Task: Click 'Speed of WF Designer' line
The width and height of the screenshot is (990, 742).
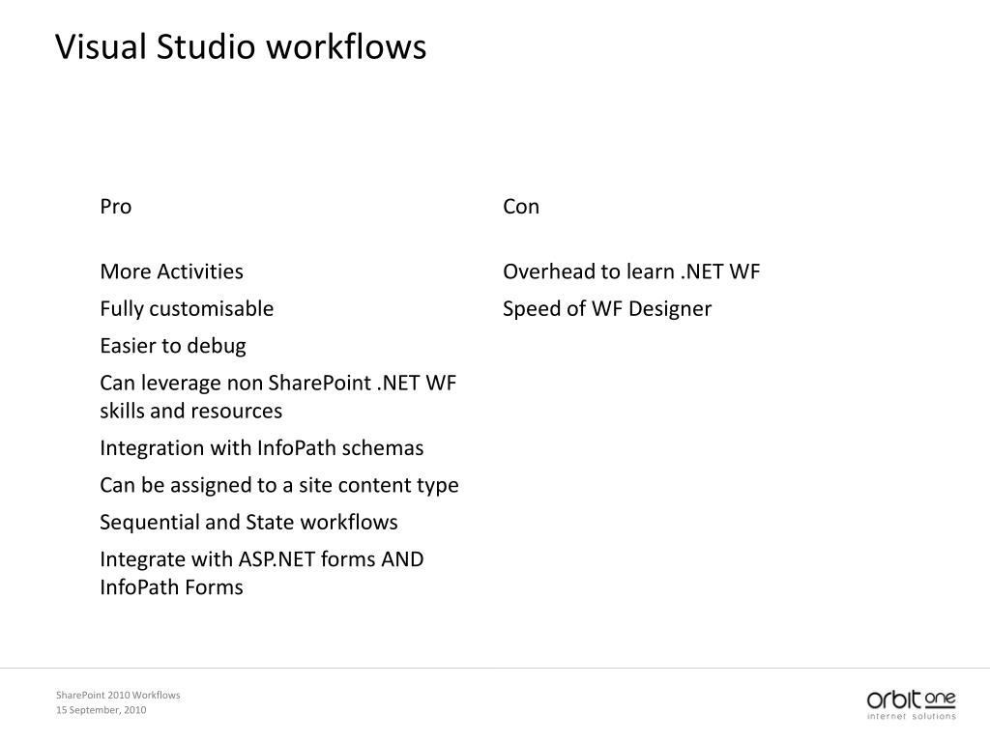Action: coord(607,308)
